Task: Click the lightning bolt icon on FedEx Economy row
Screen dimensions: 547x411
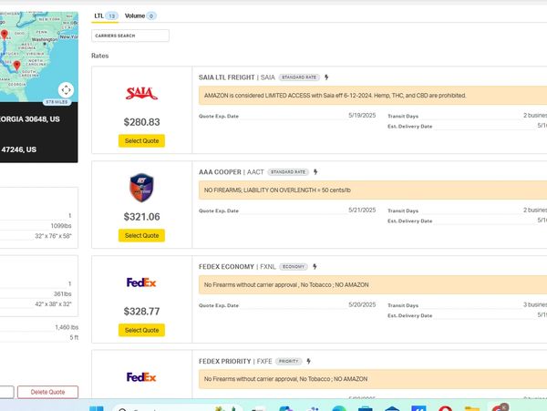Action: pyautogui.click(x=315, y=266)
